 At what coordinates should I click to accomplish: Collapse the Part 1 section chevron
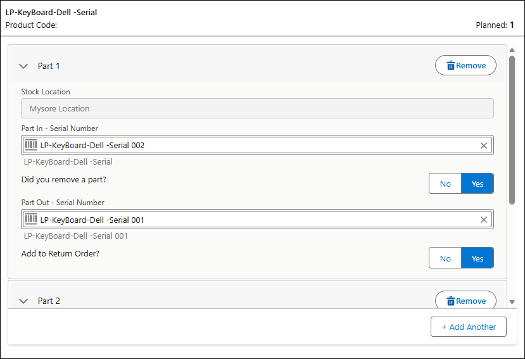[23, 66]
